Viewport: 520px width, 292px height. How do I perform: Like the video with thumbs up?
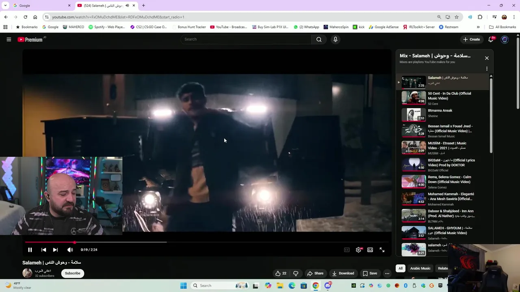pyautogui.click(x=281, y=273)
